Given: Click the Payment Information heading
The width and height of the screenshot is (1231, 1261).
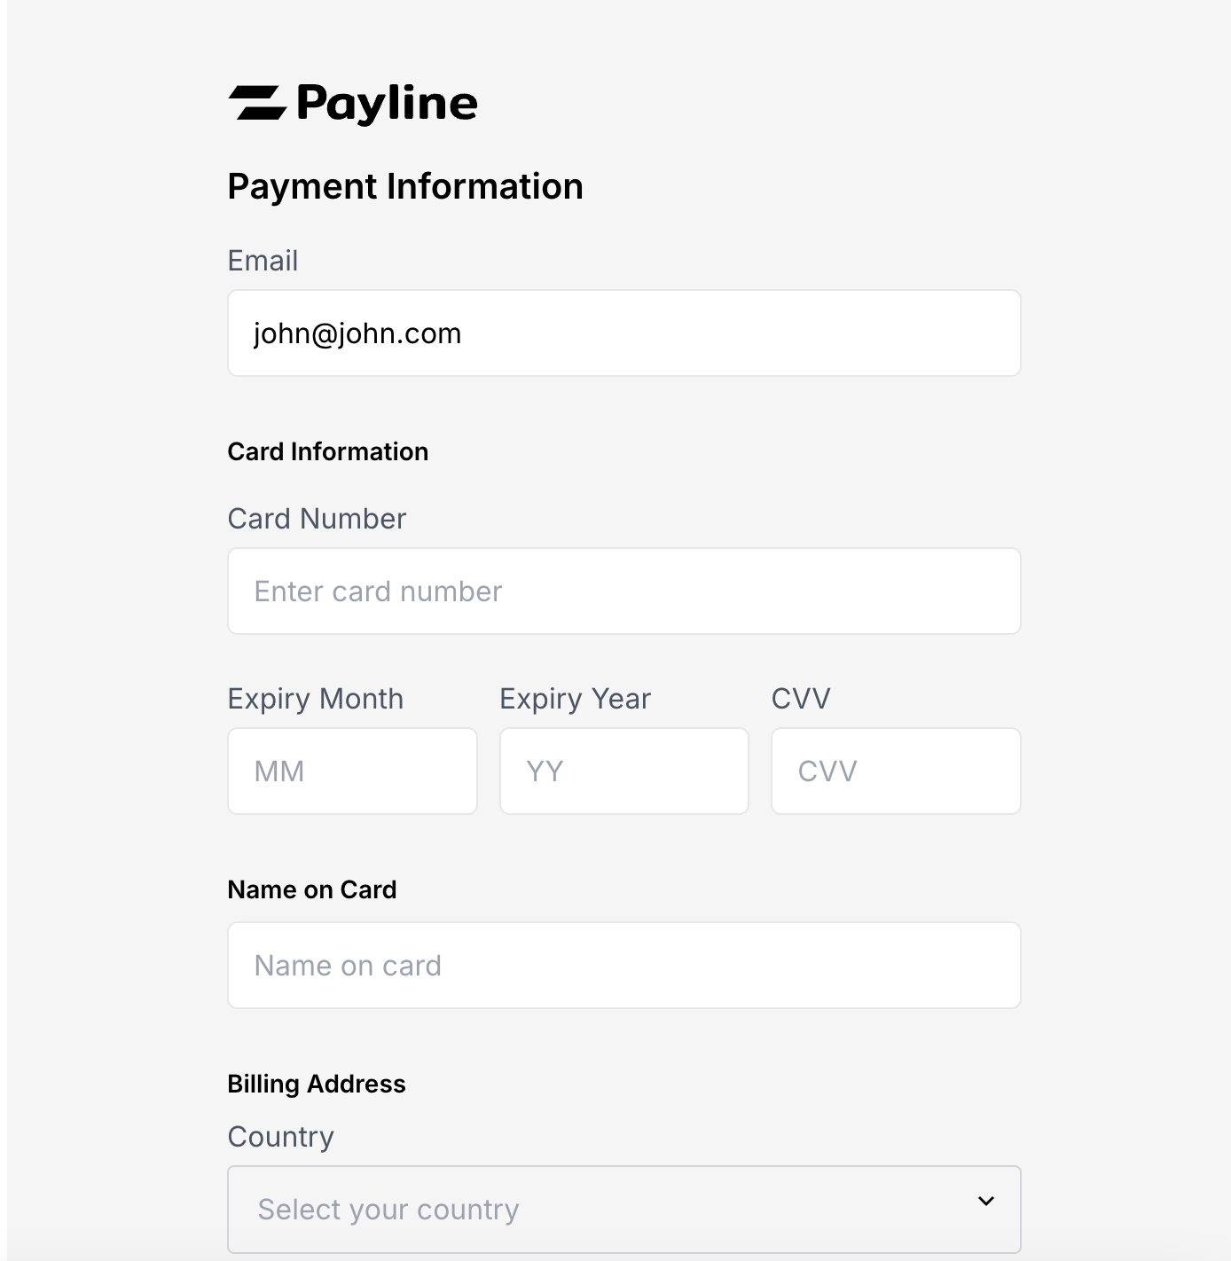Looking at the screenshot, I should click(405, 186).
